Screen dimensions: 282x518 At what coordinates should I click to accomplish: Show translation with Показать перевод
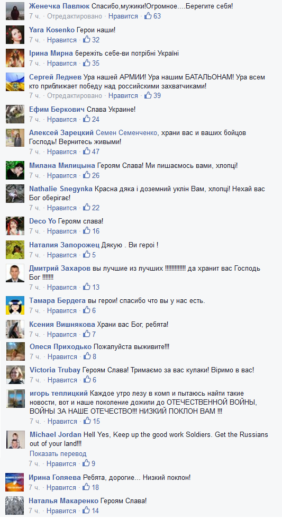click(x=58, y=453)
